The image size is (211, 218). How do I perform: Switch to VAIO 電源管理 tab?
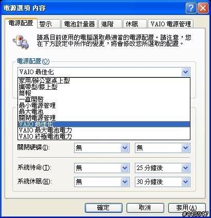[x=171, y=24]
